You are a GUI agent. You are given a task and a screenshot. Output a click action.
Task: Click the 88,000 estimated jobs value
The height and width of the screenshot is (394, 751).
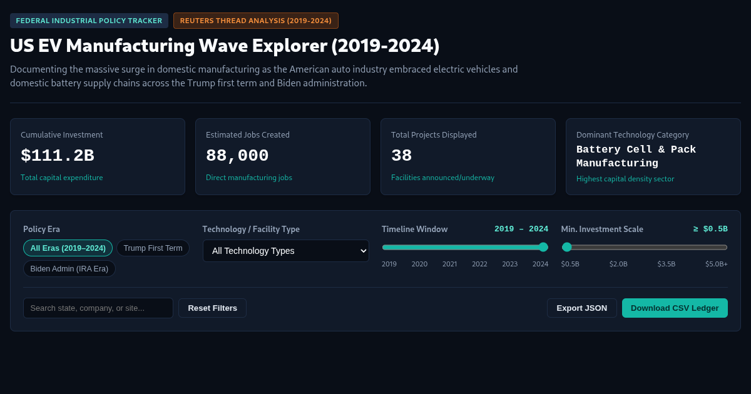[237, 156]
